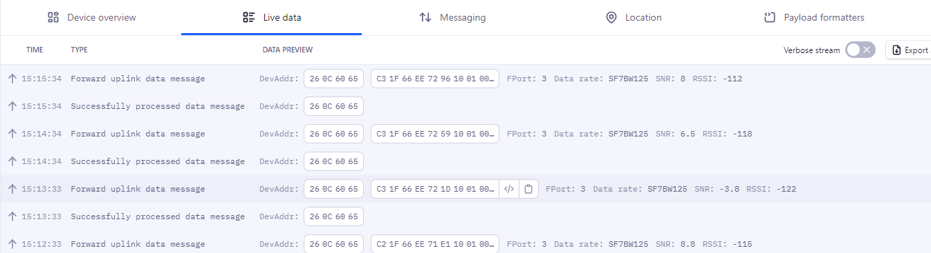The height and width of the screenshot is (253, 931).
Task: Click the Location pin icon
Action: 611,17
